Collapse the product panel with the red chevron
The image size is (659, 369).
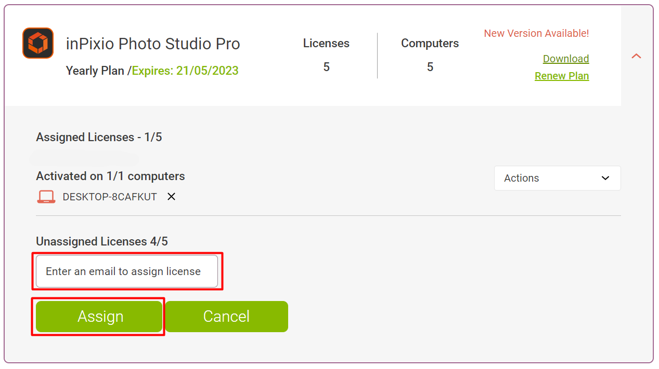pos(636,56)
